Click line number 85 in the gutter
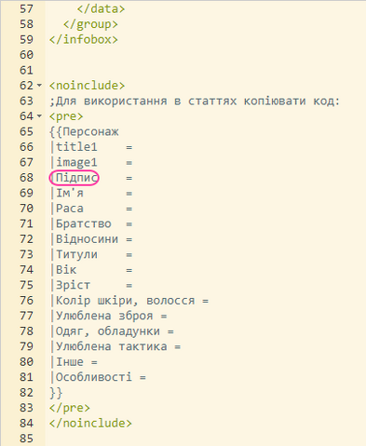This screenshot has width=366, height=446. point(26,439)
